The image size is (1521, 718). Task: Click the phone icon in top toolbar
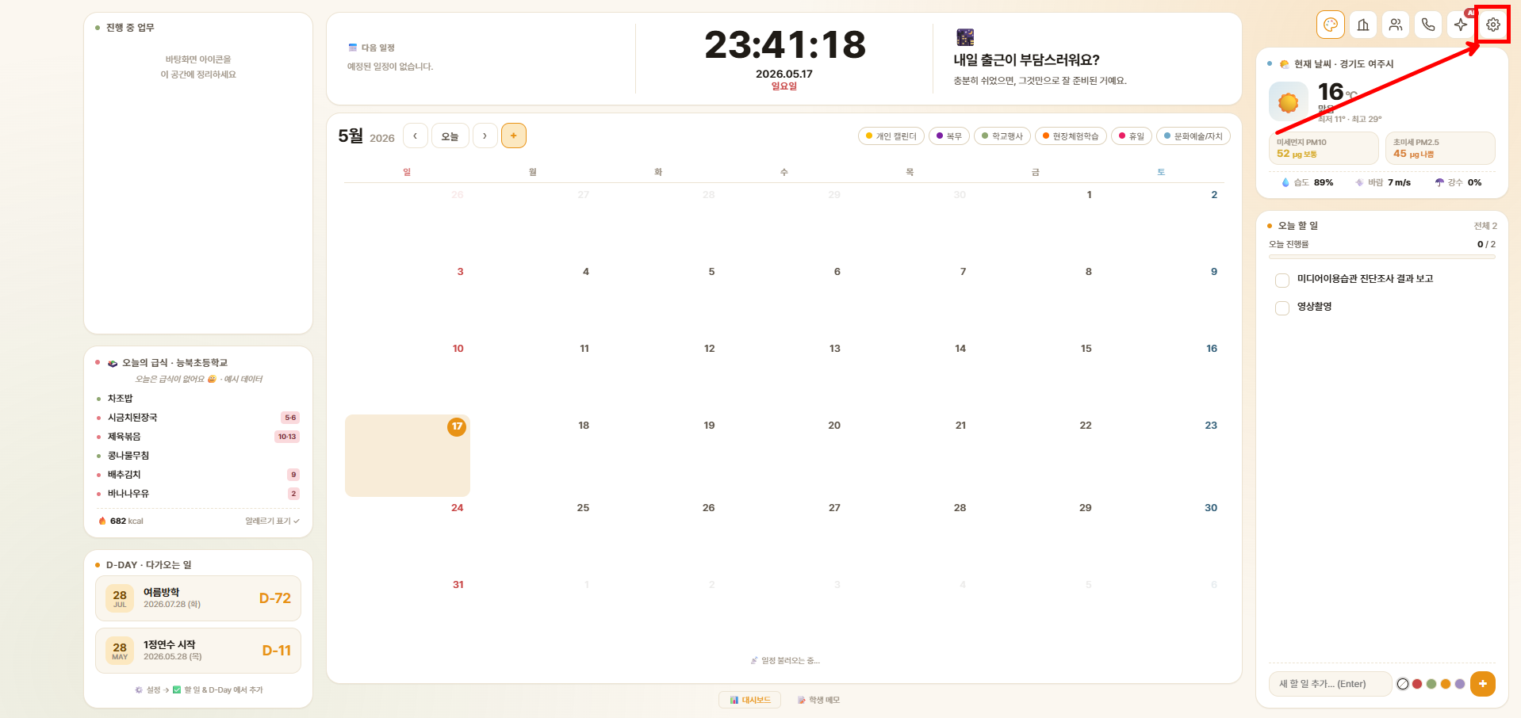pyautogui.click(x=1428, y=25)
